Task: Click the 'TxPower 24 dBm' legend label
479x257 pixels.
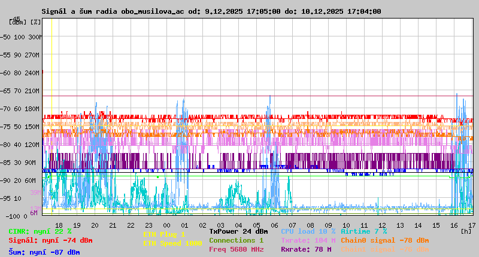Action: [x=238, y=232]
